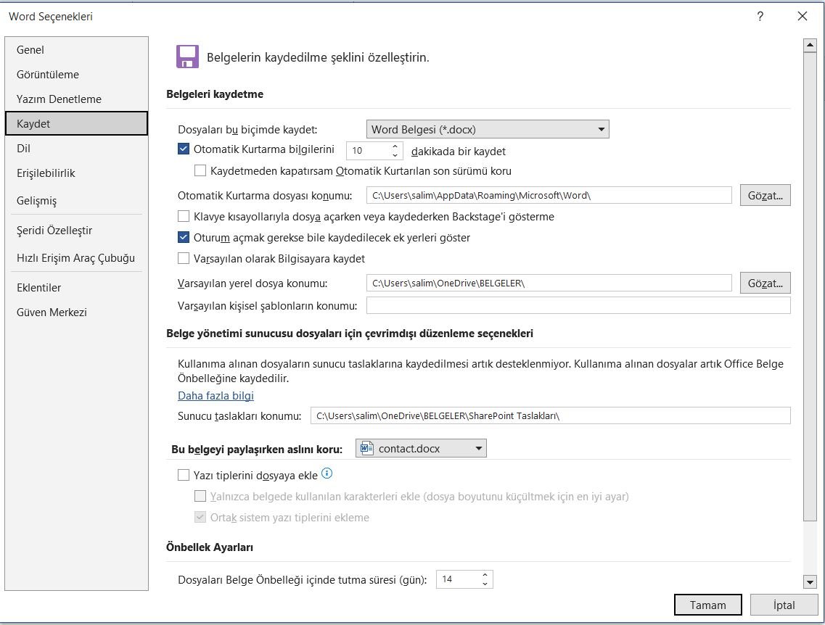Open the Genel options category

click(x=76, y=50)
